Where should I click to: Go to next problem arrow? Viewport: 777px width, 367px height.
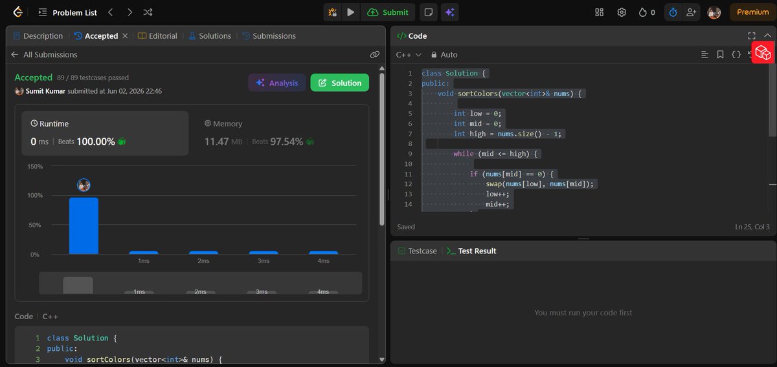coord(129,12)
